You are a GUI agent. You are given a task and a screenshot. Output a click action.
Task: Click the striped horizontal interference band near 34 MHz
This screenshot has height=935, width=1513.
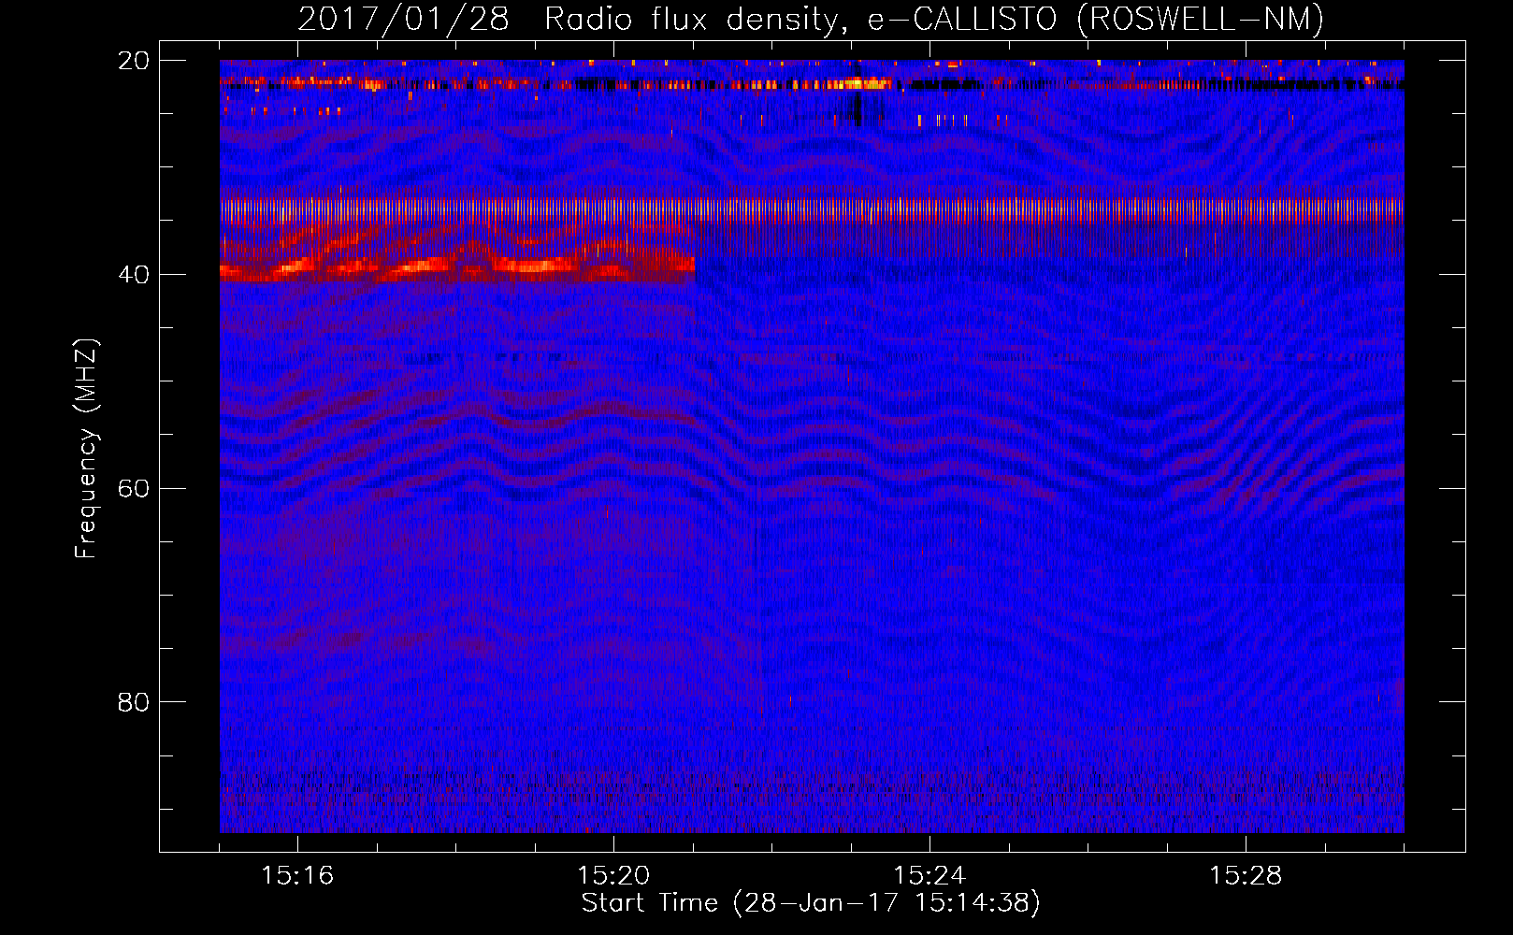point(812,210)
